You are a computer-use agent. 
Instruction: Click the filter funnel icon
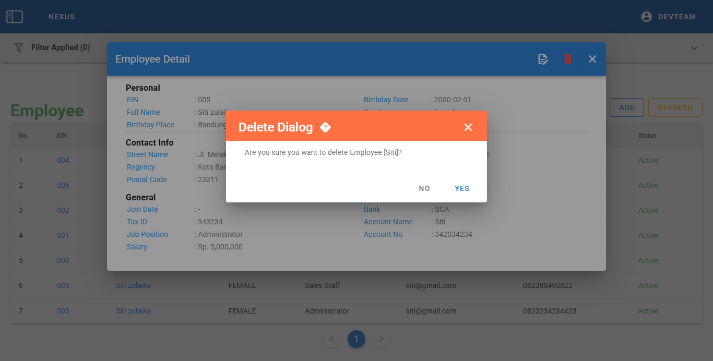tap(19, 47)
